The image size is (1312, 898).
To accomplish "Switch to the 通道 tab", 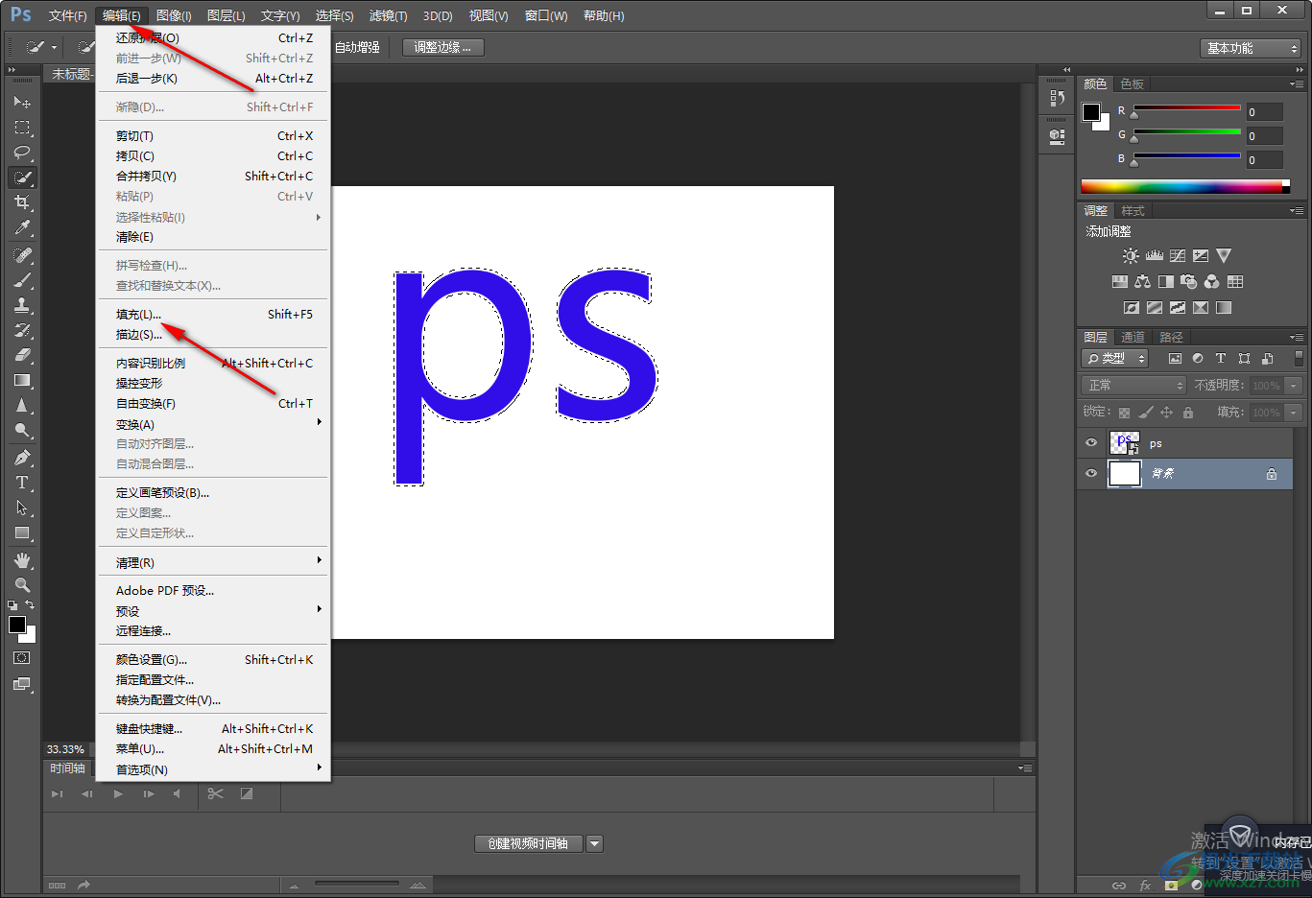I will pyautogui.click(x=1133, y=337).
